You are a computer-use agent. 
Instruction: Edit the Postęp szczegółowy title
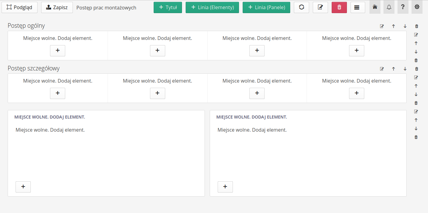tap(382, 69)
